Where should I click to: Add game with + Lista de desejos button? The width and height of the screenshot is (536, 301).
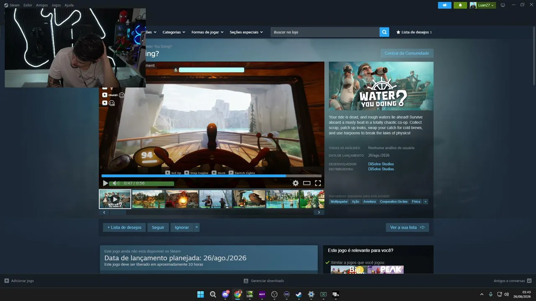(124, 227)
